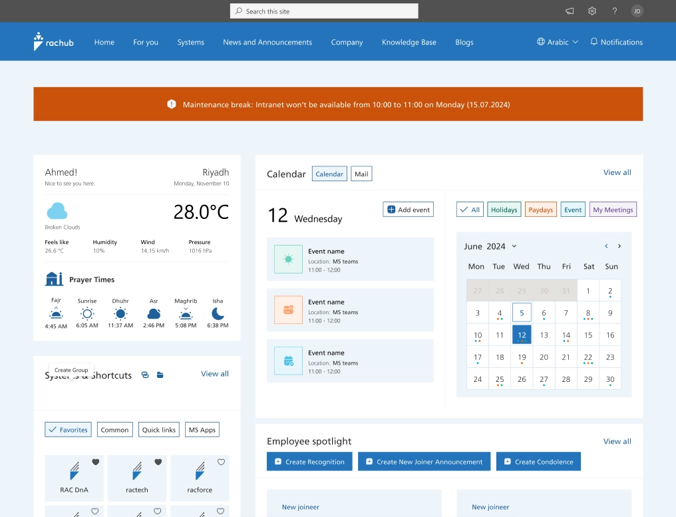Toggle the Holidays calendar filter
Viewport: 676px width, 517px height.
coord(504,210)
